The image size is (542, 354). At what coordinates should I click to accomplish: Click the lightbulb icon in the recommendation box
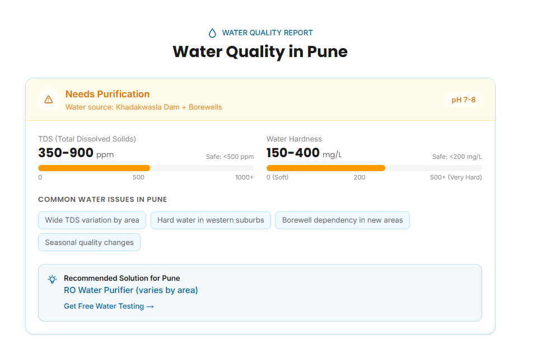coord(52,279)
